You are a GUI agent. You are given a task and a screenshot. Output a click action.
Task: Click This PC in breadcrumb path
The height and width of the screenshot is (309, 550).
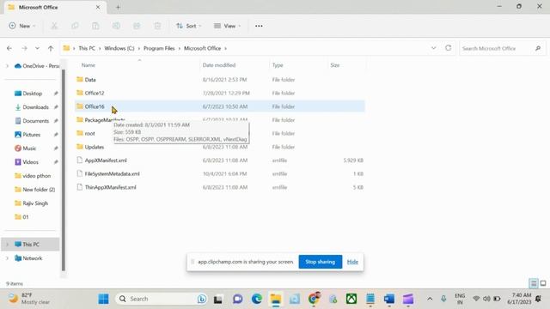pyautogui.click(x=87, y=48)
